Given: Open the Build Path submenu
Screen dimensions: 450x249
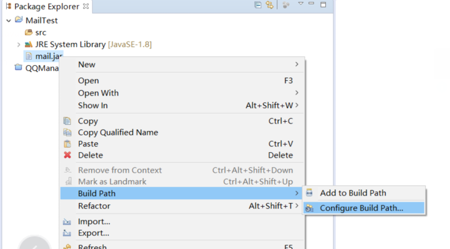Looking at the screenshot, I should point(181,194).
